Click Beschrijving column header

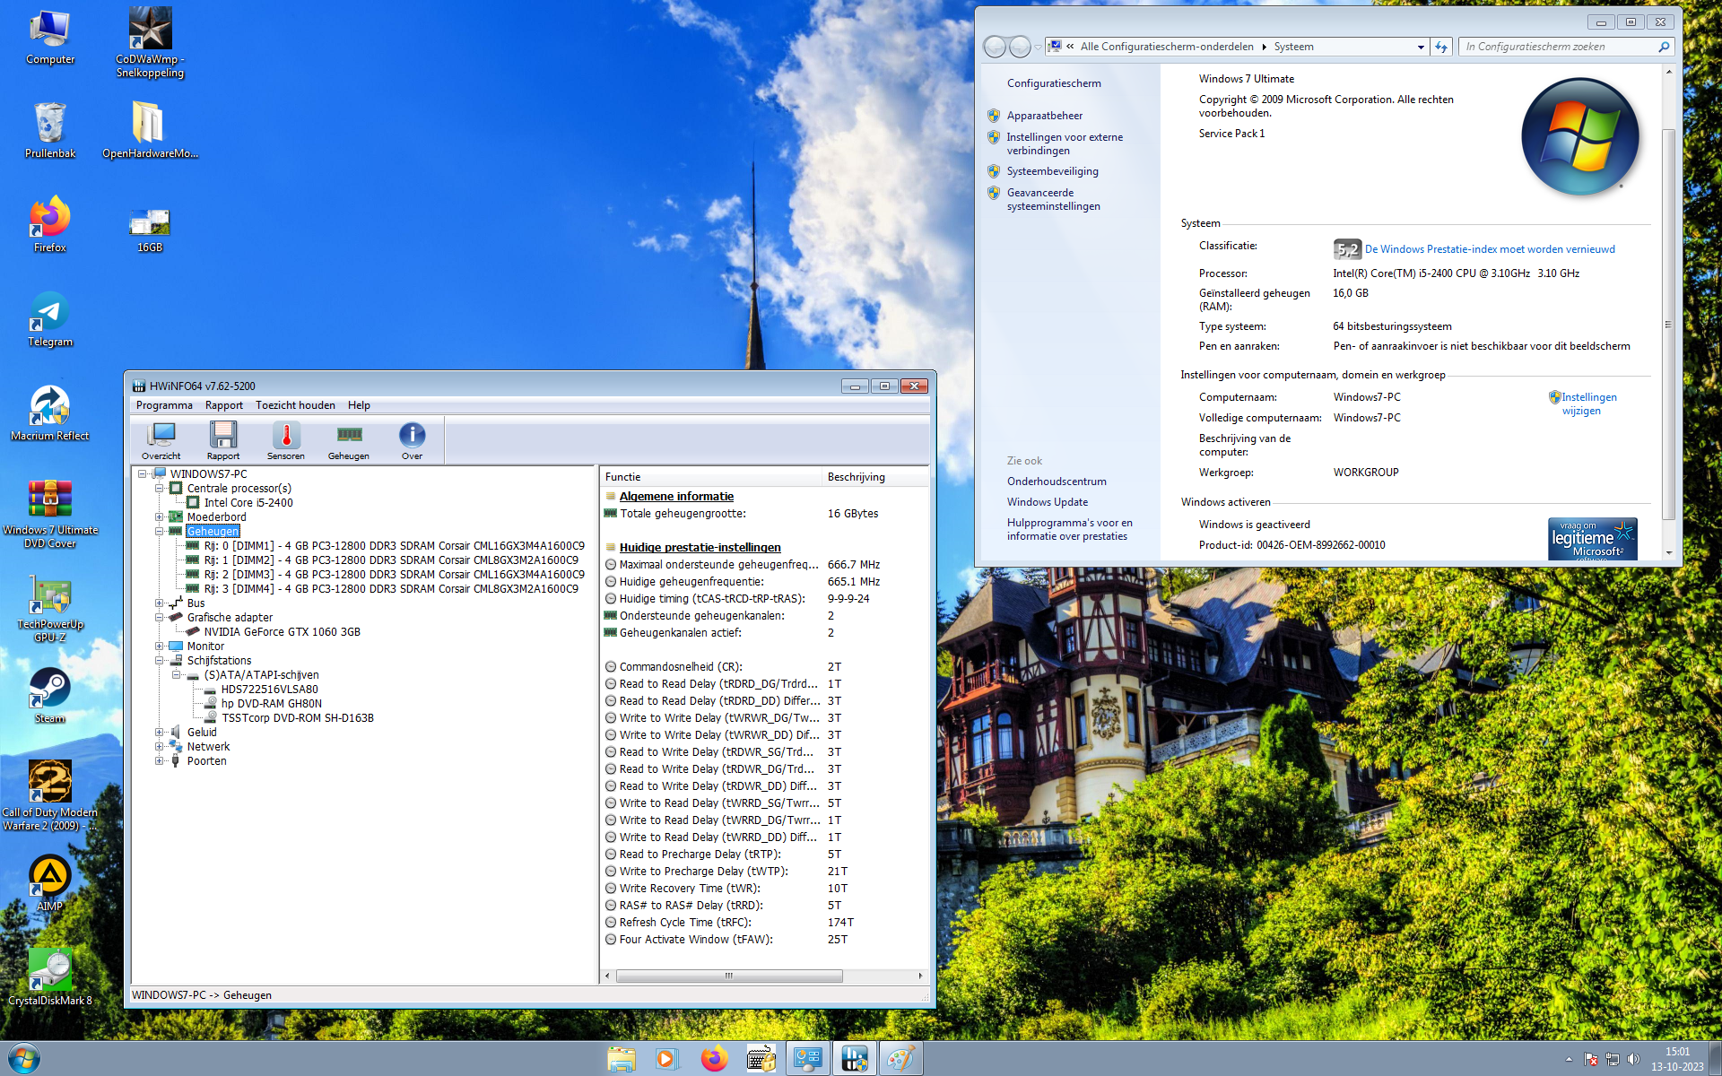(874, 477)
